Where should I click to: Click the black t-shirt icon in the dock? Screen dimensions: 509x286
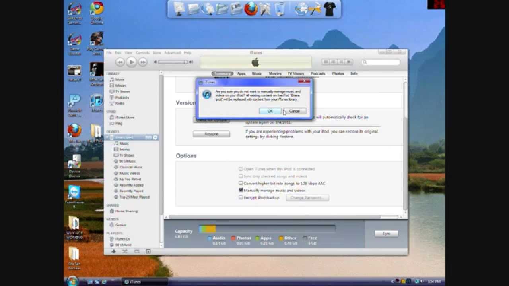tap(330, 9)
